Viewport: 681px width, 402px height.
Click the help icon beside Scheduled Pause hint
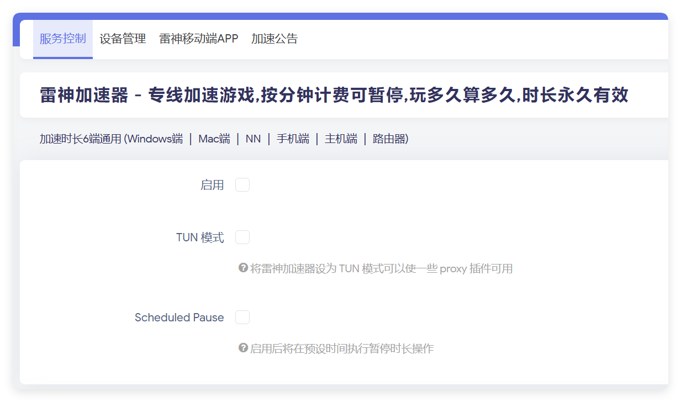pos(243,348)
